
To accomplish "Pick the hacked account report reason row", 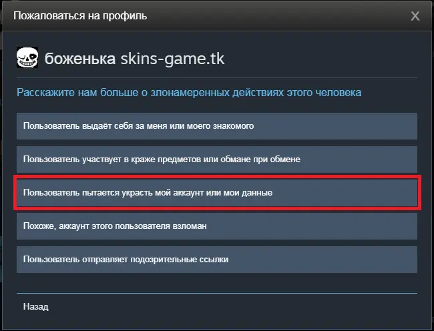I will pos(217,226).
